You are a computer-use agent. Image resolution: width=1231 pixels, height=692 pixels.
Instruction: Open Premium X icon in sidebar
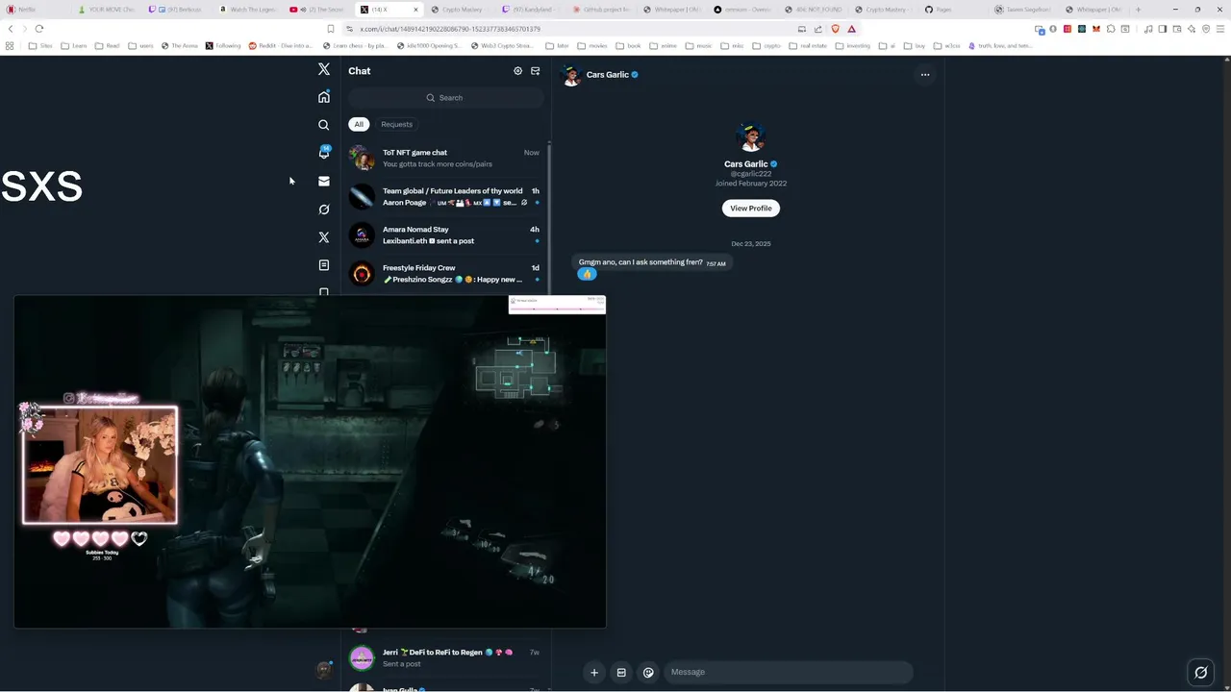pos(324,236)
